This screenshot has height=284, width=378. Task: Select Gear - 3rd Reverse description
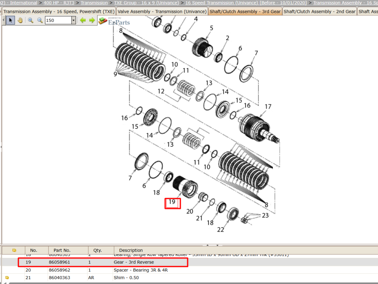[134, 262]
